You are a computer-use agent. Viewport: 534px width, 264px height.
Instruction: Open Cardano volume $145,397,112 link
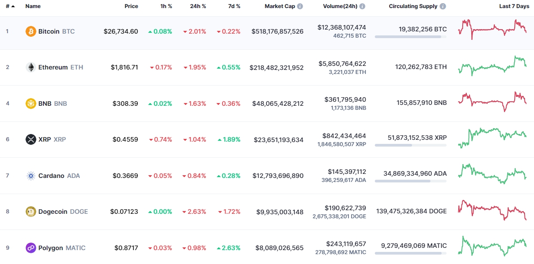(347, 172)
